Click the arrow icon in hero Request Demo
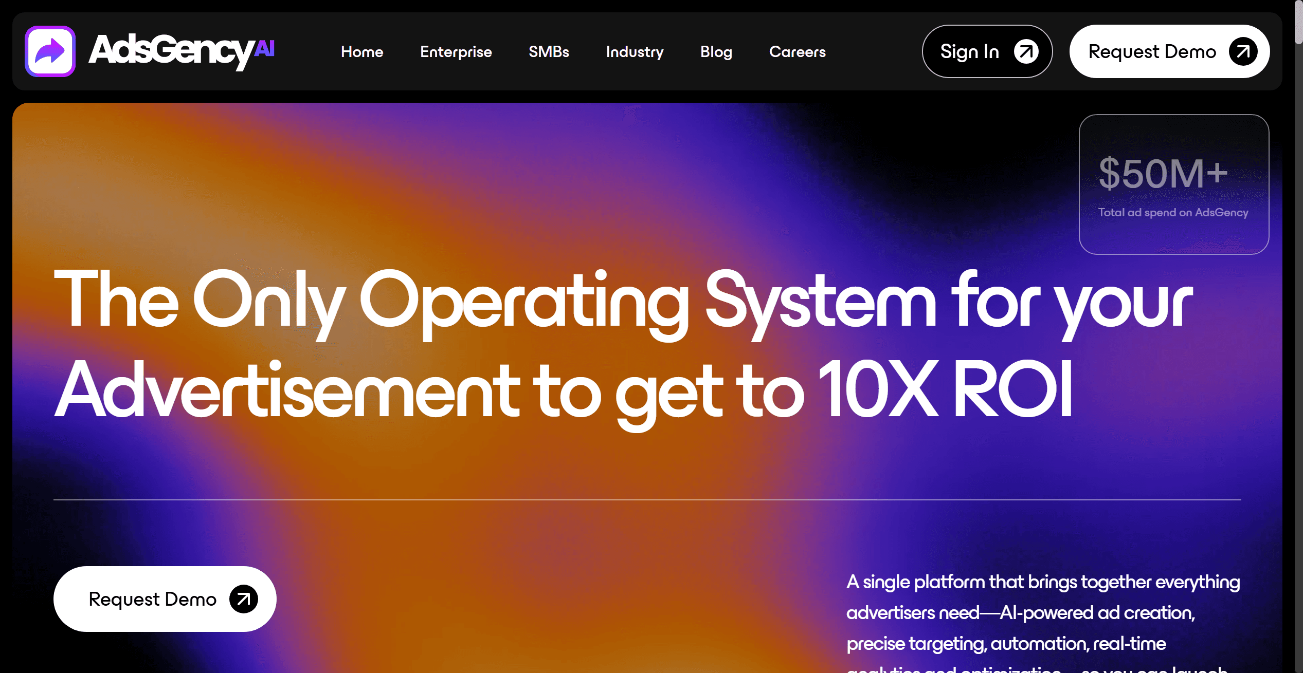Screen dimensions: 1303x673 pyautogui.click(x=243, y=599)
